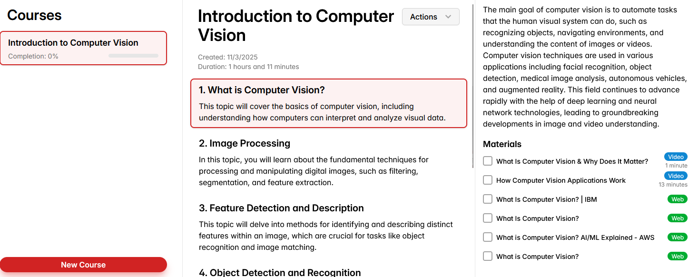The width and height of the screenshot is (688, 277).
Task: Toggle the AWS "AI/ML Explained" material checkbox
Action: [488, 237]
